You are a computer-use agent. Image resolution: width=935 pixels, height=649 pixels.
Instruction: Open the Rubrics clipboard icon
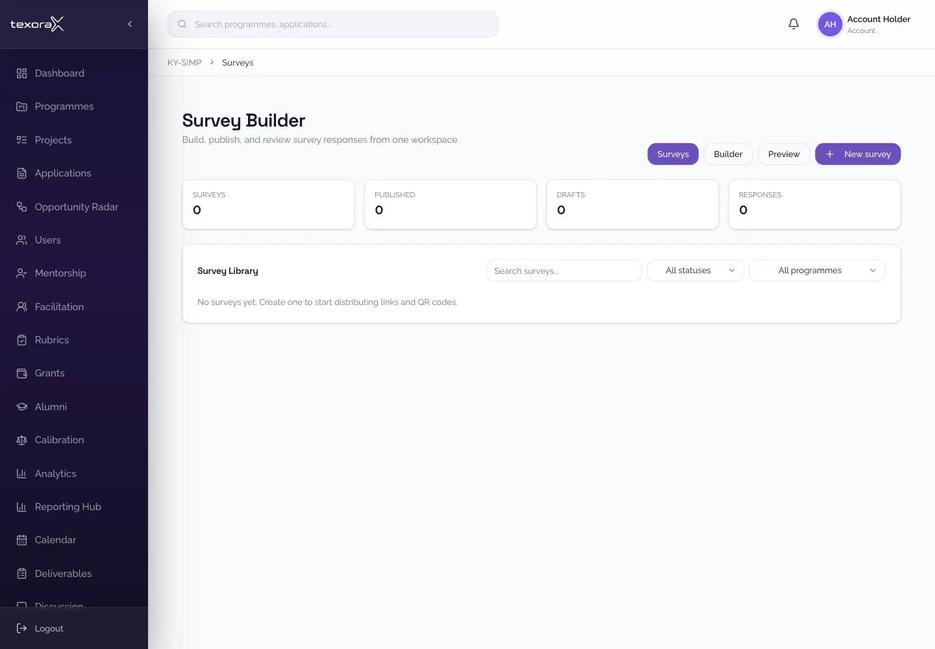[x=21, y=340]
